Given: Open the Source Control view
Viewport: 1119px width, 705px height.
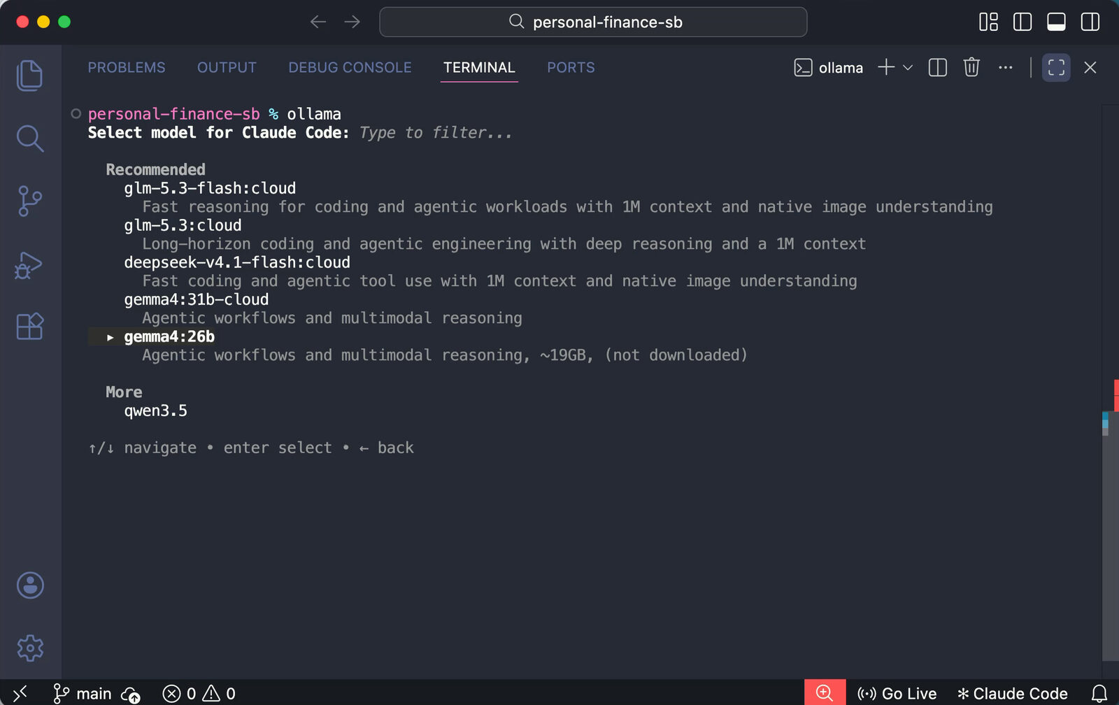Looking at the screenshot, I should pos(29,201).
